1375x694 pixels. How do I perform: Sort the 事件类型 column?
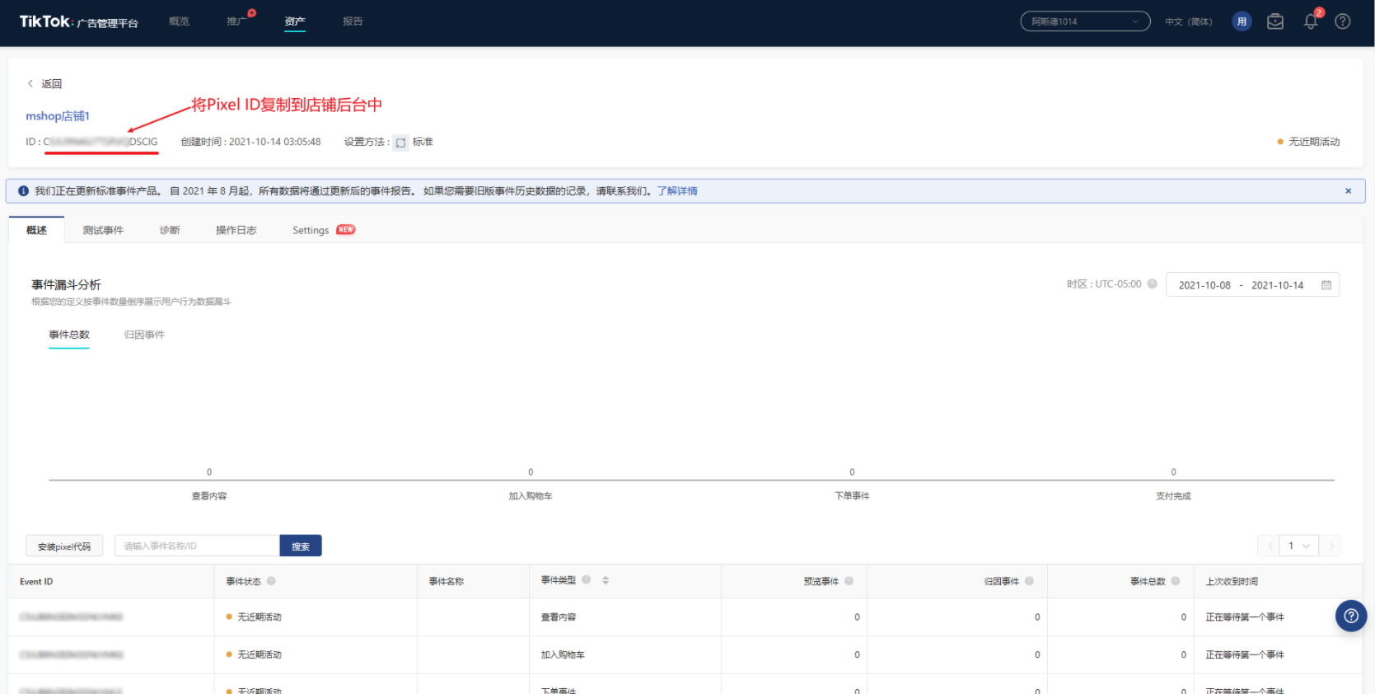pyautogui.click(x=606, y=580)
